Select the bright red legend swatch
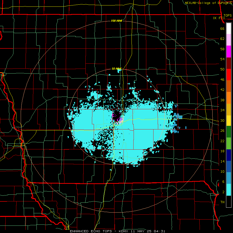This screenshot has width=233, height=233. pos(229,75)
